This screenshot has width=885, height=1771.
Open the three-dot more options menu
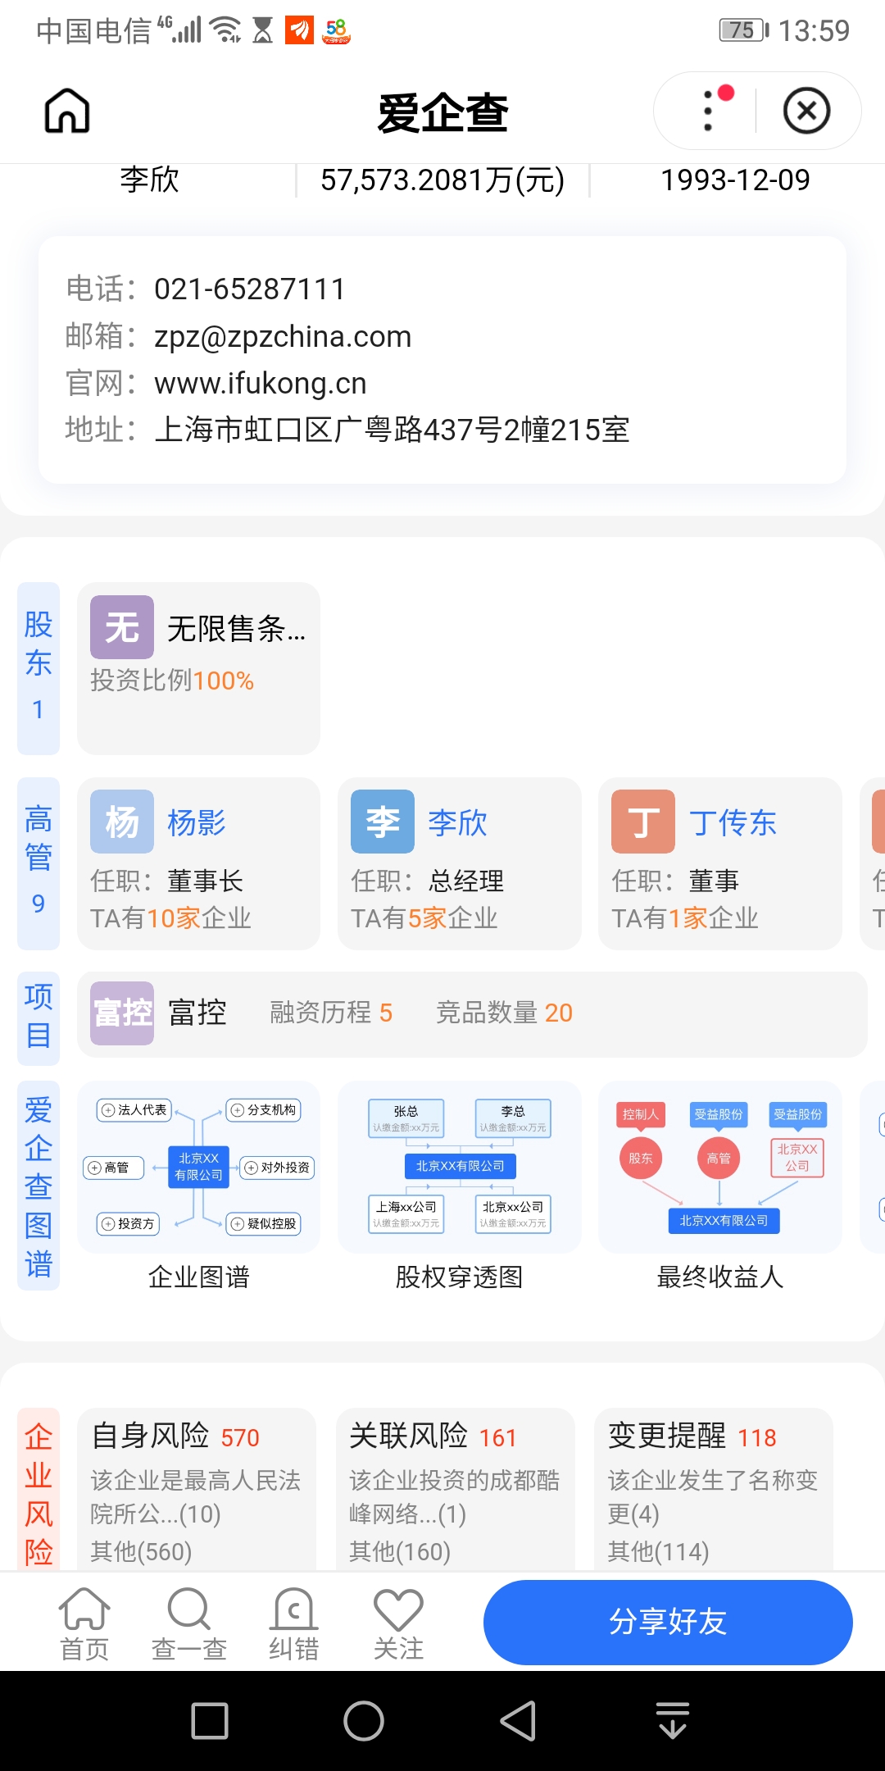click(710, 111)
